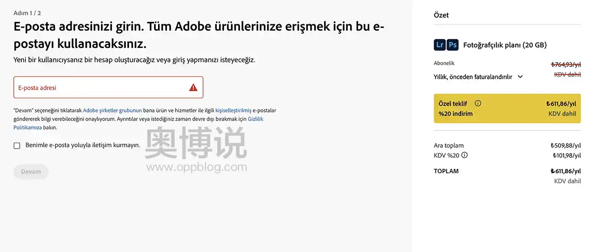The height and width of the screenshot is (252, 594).
Task: Click the Benimle e-posta yoluyla iletişim kurmayın label
Action: coord(83,145)
